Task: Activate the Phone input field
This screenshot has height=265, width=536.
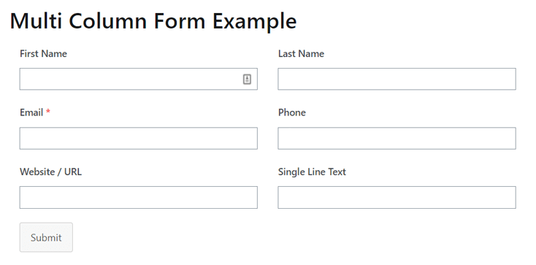Action: [x=397, y=138]
